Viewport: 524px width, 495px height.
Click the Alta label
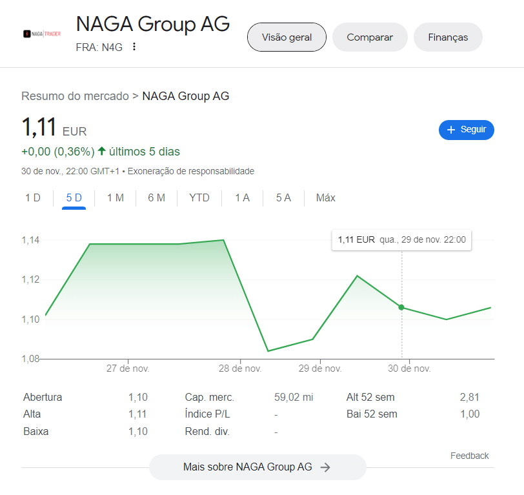[x=32, y=414]
